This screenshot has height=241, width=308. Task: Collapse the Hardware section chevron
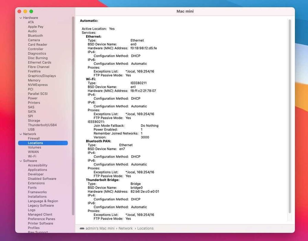21,18
